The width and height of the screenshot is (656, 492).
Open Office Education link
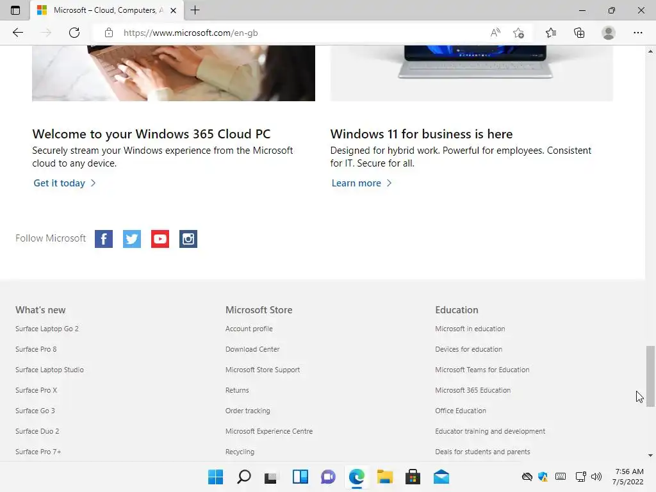pos(461,411)
